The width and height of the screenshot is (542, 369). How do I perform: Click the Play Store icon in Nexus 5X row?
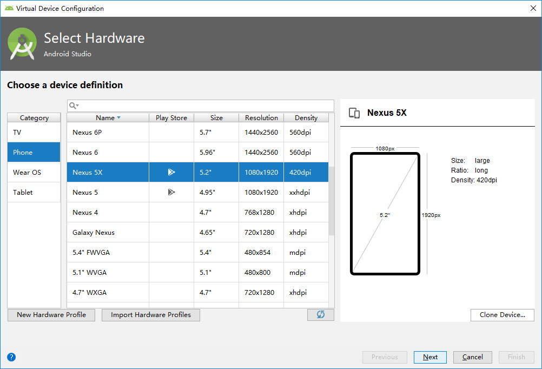(171, 172)
